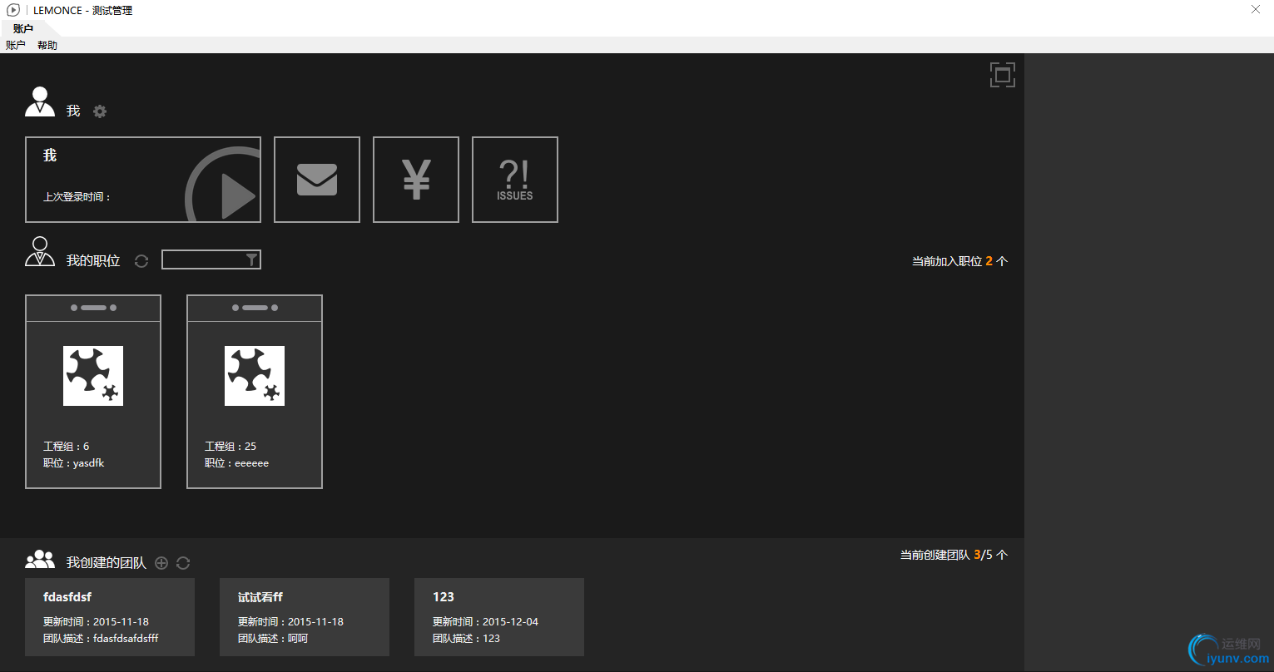Click 团队描述：fdasfdsafdsfff text
Viewport: 1274px width, 672px height.
pyautogui.click(x=101, y=639)
